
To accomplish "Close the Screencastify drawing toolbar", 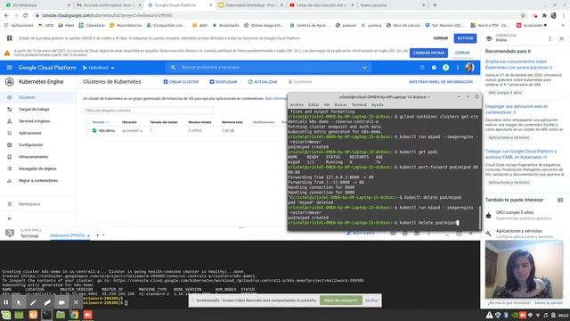I will tap(76, 302).
